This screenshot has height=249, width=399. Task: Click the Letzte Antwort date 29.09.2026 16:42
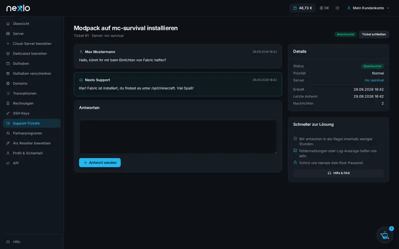tap(369, 96)
